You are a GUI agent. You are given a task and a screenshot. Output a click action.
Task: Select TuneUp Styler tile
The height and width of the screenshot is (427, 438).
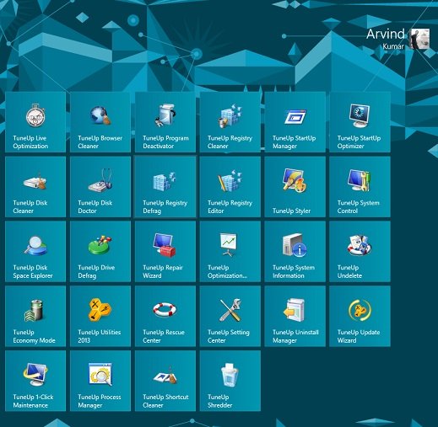tap(295, 187)
